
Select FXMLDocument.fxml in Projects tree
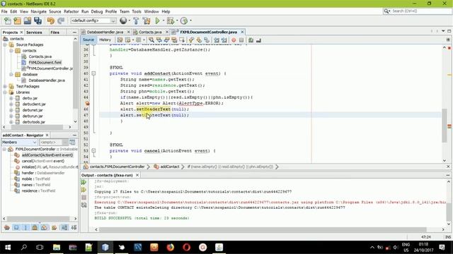point(45,63)
